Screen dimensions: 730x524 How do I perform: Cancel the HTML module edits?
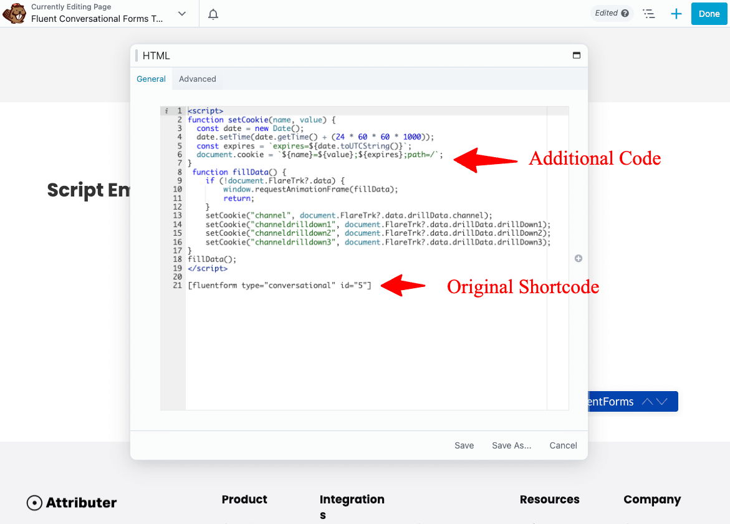563,445
